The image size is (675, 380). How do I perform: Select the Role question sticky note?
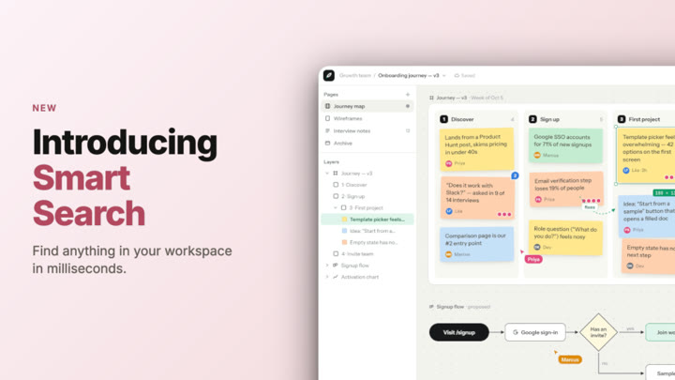pyautogui.click(x=565, y=237)
